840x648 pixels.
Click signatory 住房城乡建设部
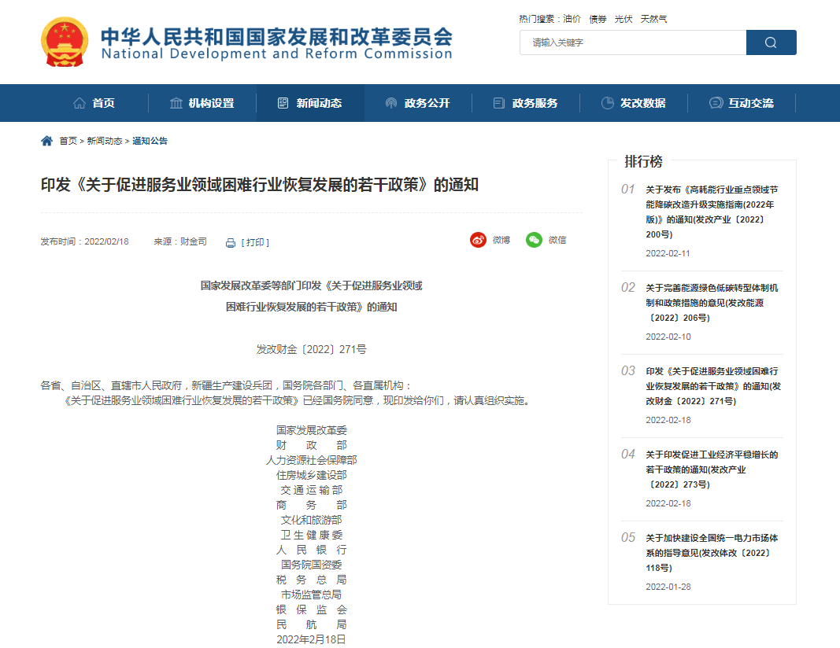(311, 475)
